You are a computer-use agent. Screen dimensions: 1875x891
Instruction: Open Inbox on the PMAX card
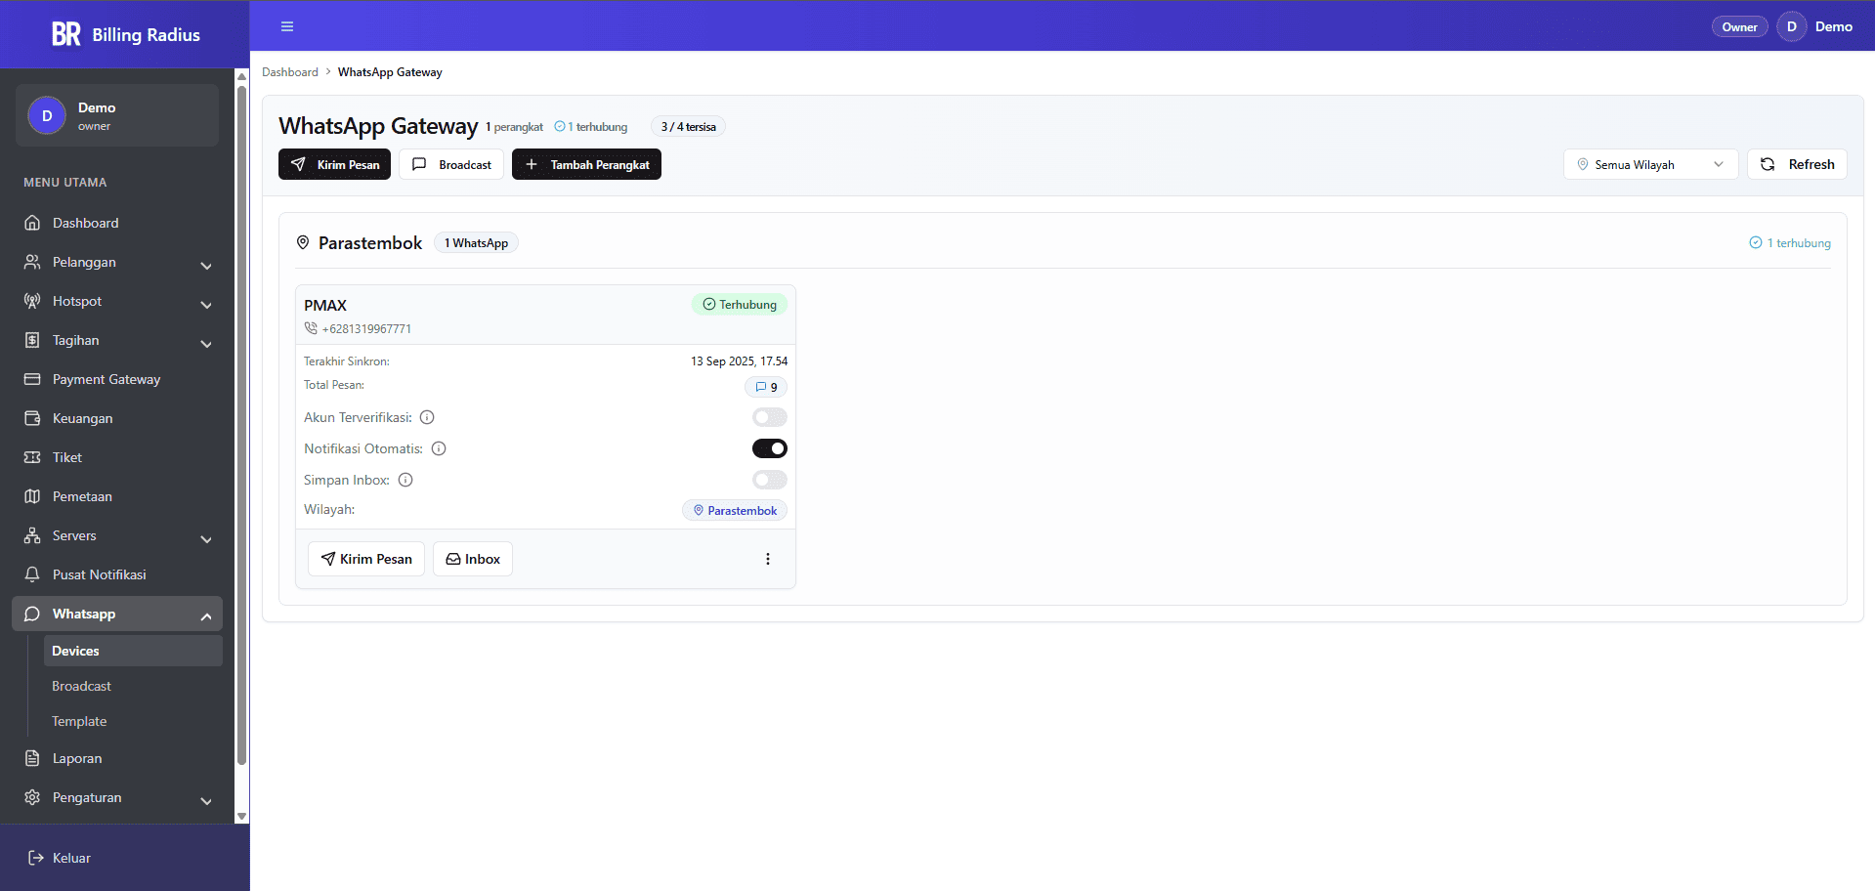473,559
